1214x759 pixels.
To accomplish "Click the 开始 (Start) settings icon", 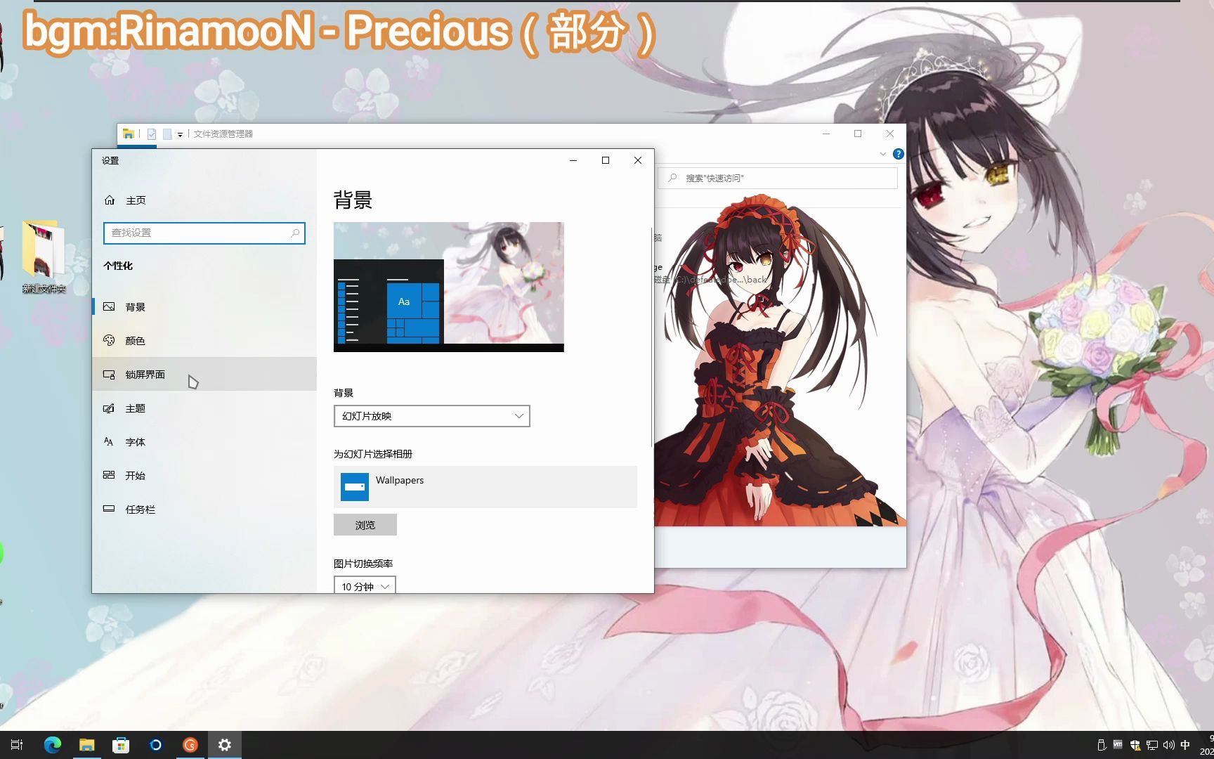I will [109, 476].
